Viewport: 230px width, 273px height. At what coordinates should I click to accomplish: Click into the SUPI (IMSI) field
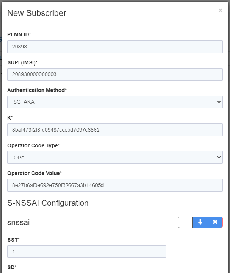point(115,74)
